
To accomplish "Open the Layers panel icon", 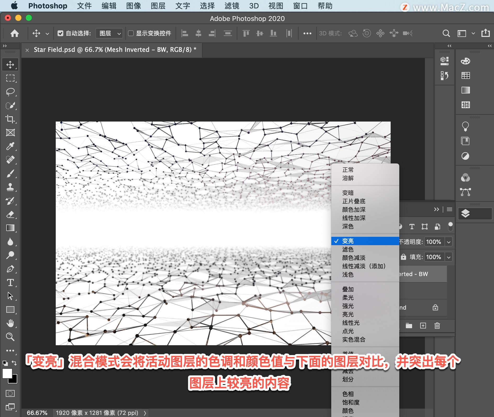I will pos(465,214).
